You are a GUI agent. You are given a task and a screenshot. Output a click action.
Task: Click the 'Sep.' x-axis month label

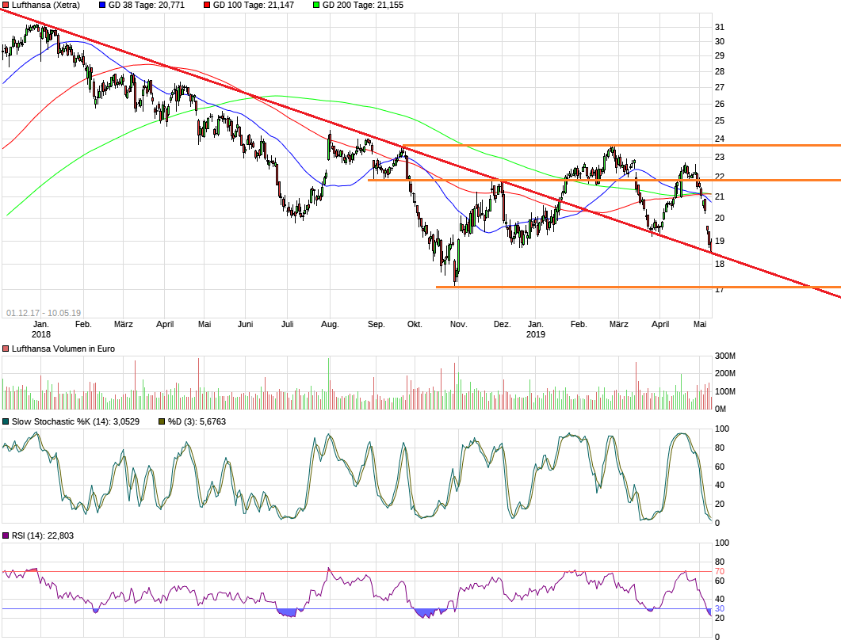[376, 324]
